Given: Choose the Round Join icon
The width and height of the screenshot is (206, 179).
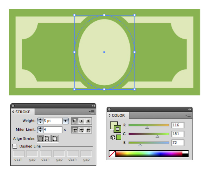Looking at the screenshot, I should (x=82, y=130).
